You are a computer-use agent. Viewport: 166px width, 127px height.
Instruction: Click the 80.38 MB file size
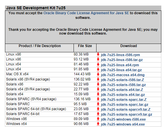pos(81,54)
